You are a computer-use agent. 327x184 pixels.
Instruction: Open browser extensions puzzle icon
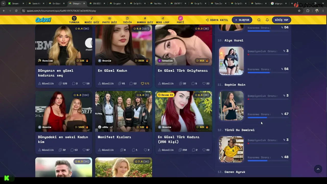(308, 11)
